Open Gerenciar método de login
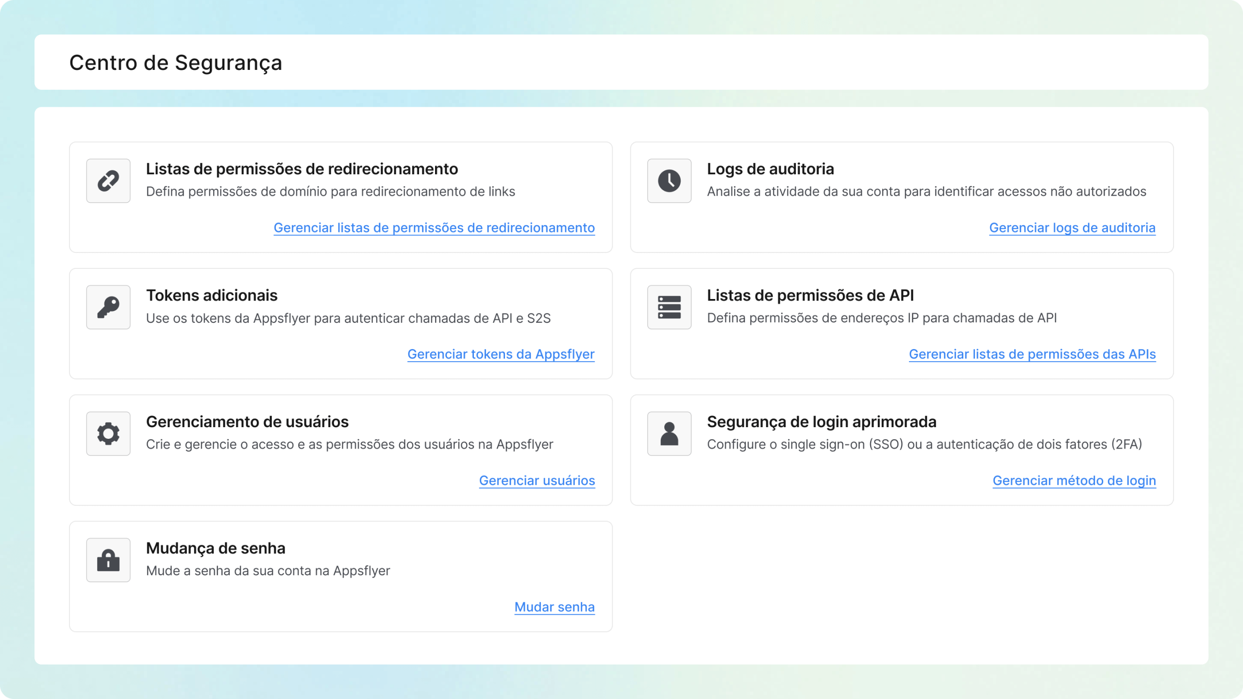 tap(1074, 481)
